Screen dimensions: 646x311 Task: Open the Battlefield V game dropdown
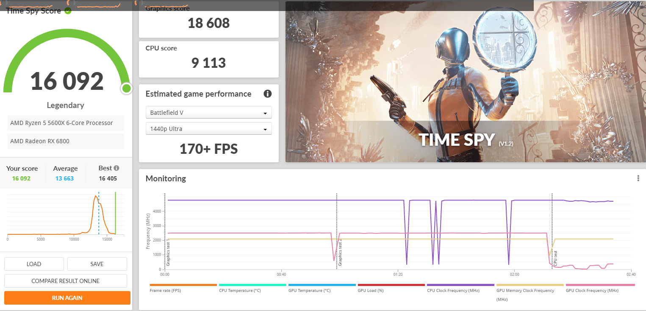(209, 113)
